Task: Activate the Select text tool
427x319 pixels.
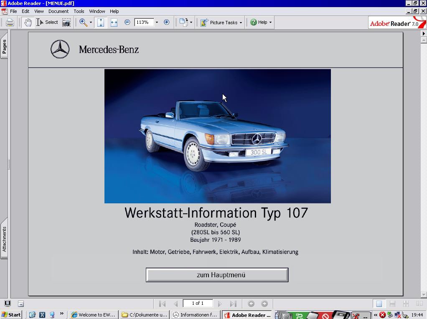Action: 47,22
